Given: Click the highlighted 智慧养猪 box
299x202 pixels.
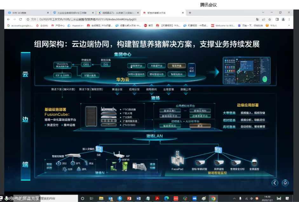Looking at the screenshot, I should (x=177, y=66).
